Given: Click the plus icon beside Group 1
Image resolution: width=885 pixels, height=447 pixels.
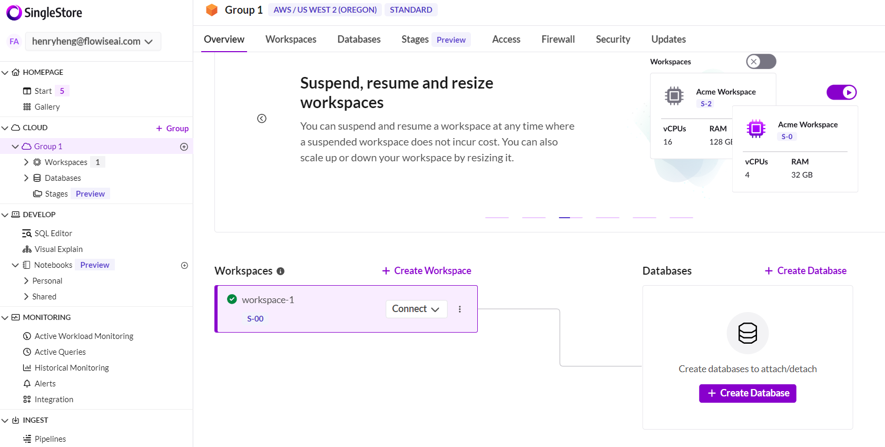Looking at the screenshot, I should pyautogui.click(x=184, y=147).
